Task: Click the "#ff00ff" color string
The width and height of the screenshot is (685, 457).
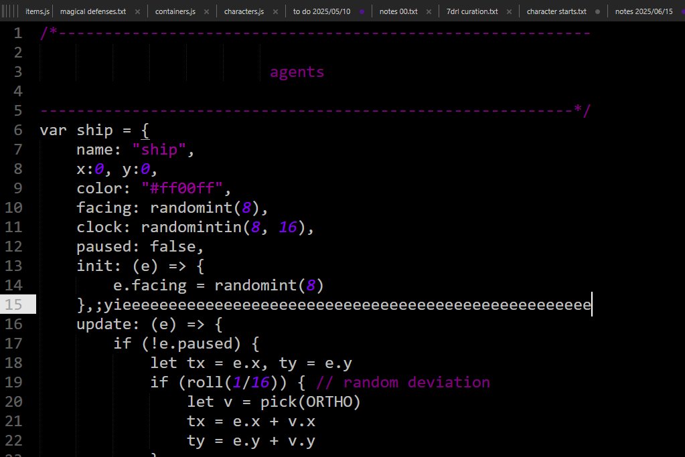Action: click(x=181, y=188)
